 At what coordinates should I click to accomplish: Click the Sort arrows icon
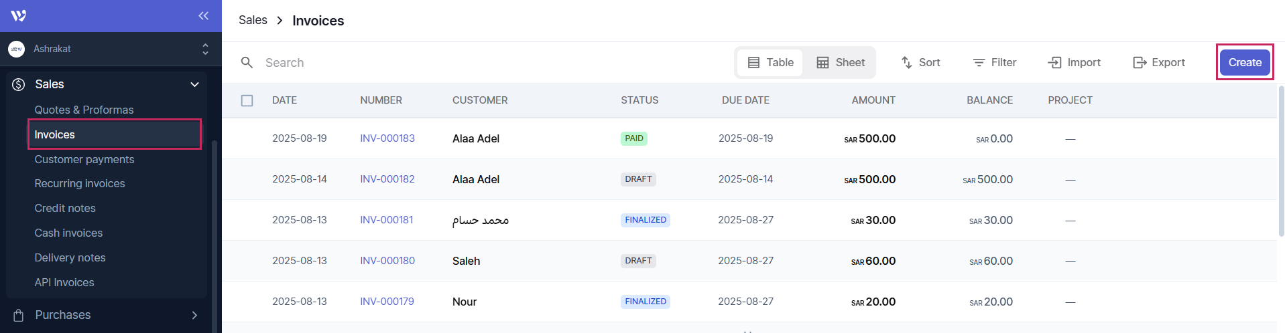[x=906, y=62]
